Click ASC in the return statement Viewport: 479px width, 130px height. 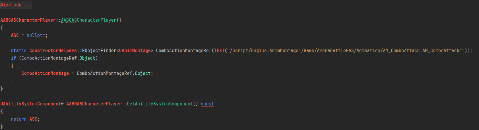[x=33, y=119]
